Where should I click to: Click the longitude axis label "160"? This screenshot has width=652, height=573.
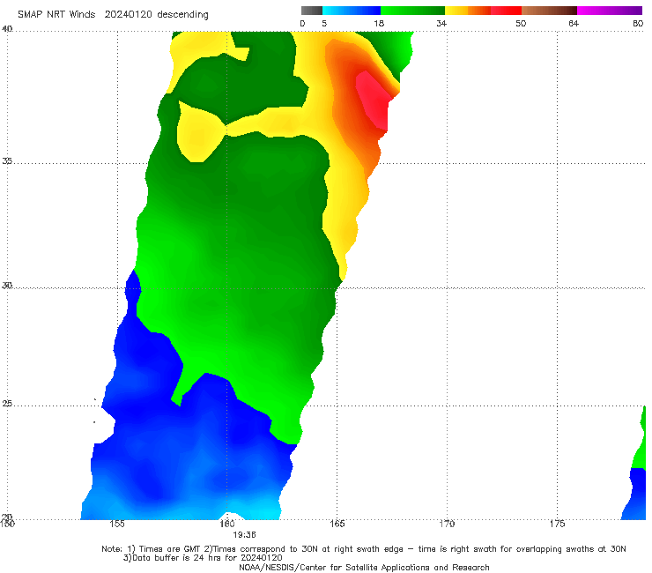[x=227, y=524]
